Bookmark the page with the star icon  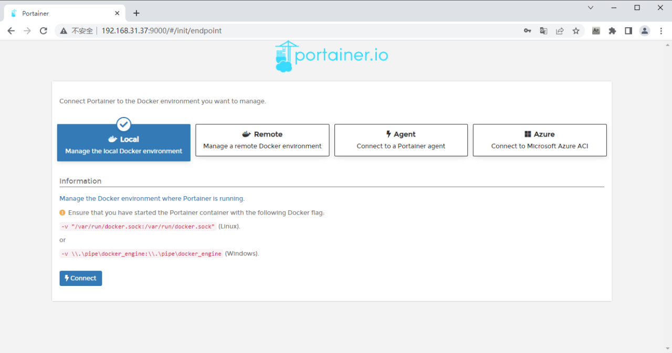[576, 30]
